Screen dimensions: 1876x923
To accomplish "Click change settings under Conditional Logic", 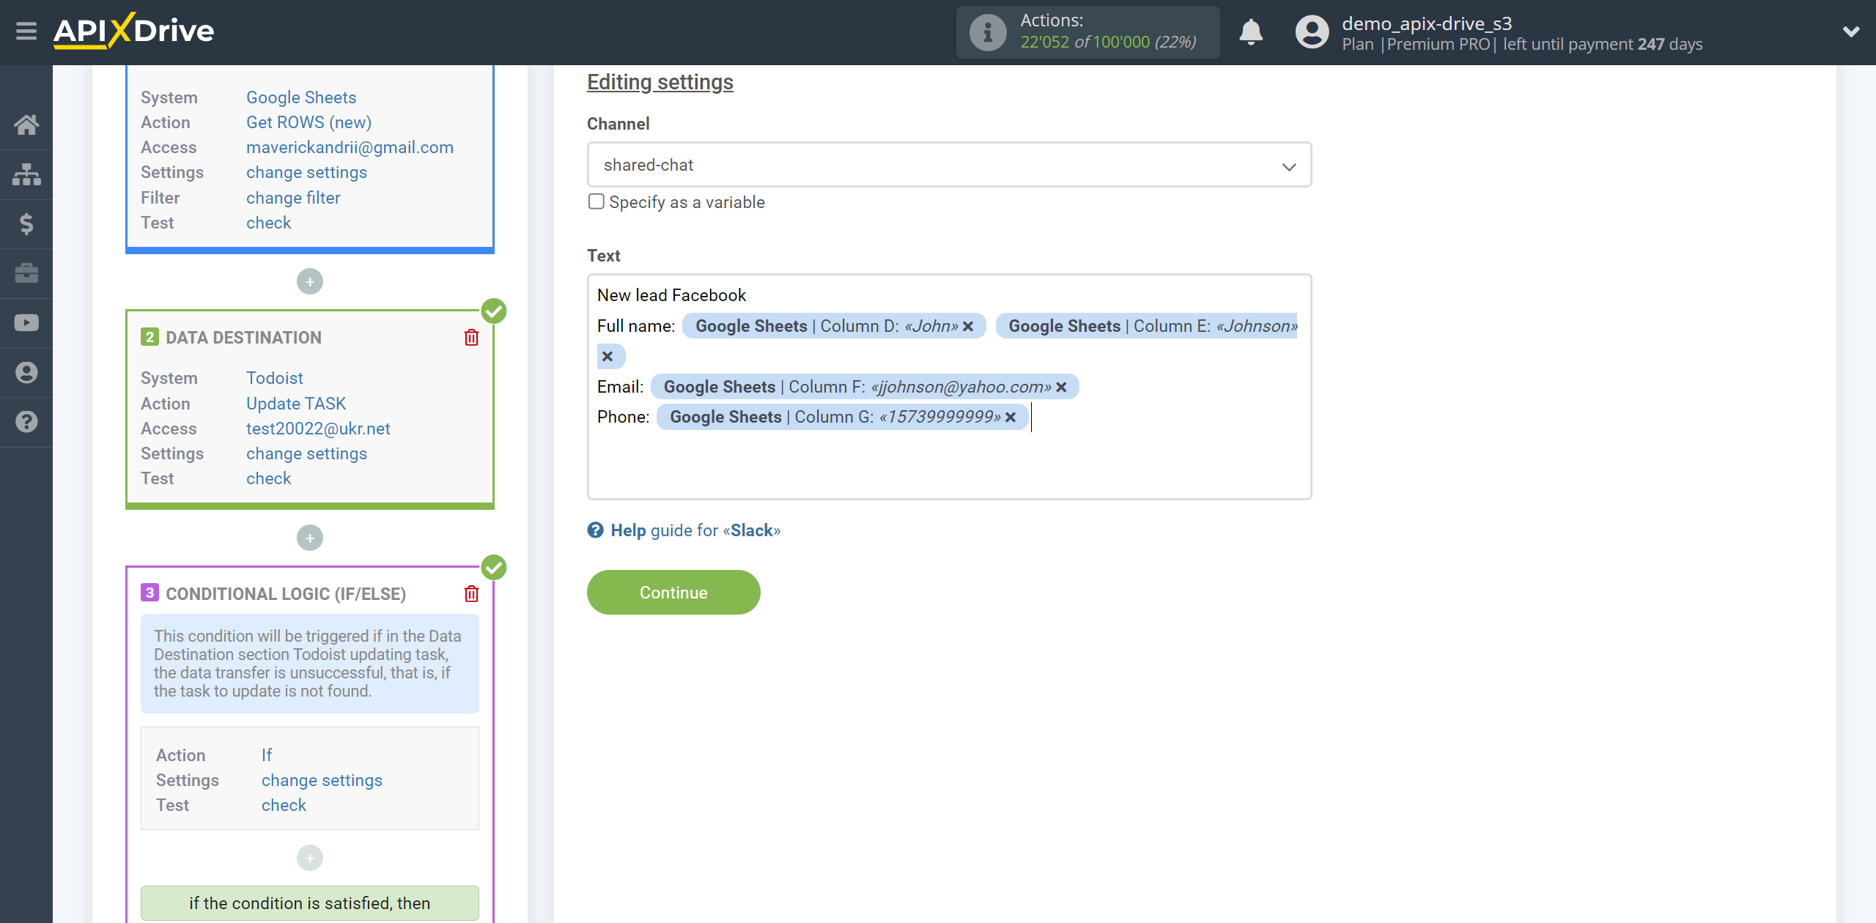I will point(322,780).
